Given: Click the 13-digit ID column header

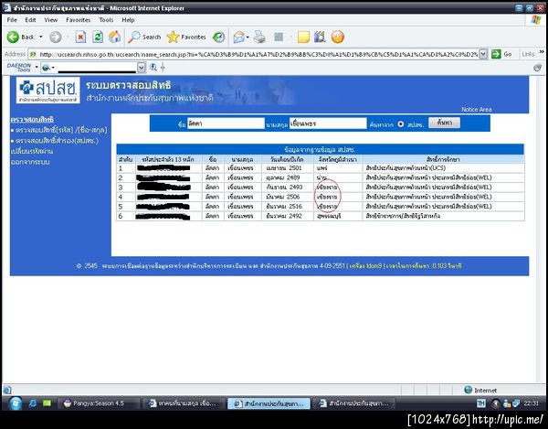Looking at the screenshot, I should click(168, 159).
